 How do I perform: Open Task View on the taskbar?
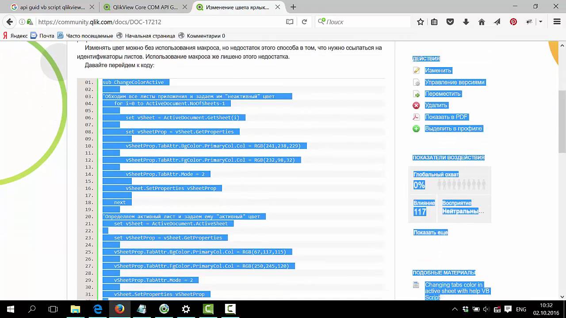(53, 309)
